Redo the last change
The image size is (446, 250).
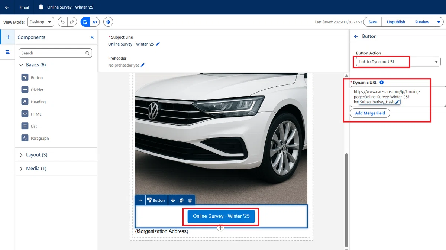(x=72, y=22)
